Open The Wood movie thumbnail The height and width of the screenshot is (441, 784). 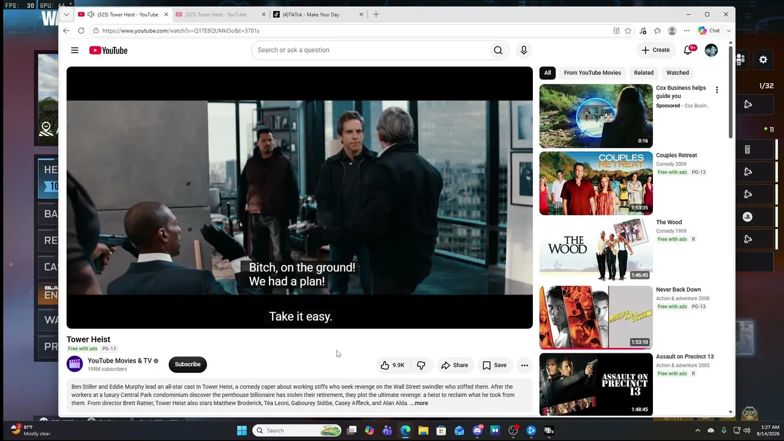tap(596, 250)
